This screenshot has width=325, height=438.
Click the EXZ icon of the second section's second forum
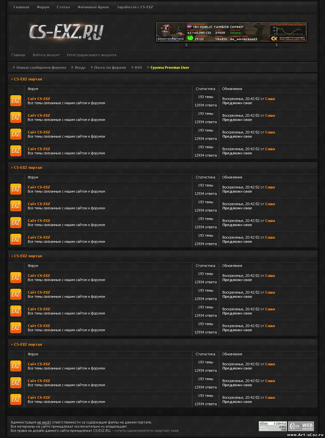tap(16, 206)
